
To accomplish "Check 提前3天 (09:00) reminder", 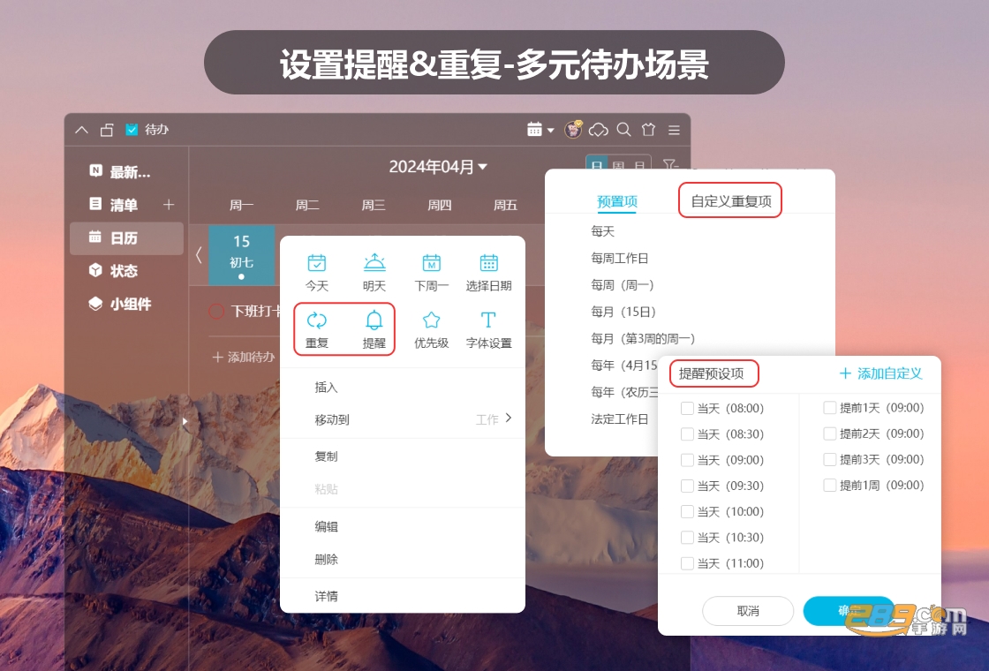I will [x=830, y=459].
